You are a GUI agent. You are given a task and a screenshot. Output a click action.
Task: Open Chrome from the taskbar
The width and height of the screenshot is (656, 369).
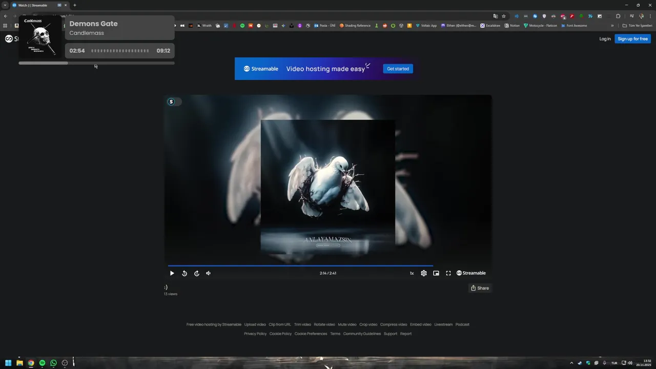[31, 363]
